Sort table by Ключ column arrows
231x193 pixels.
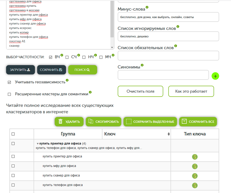click(169, 134)
